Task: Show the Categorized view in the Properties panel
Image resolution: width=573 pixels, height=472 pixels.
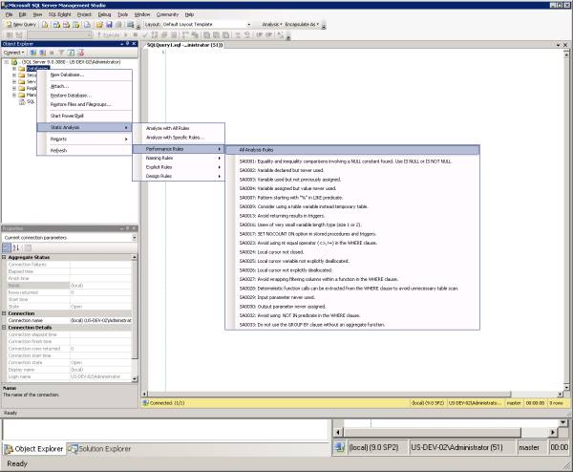Action: pos(7,247)
